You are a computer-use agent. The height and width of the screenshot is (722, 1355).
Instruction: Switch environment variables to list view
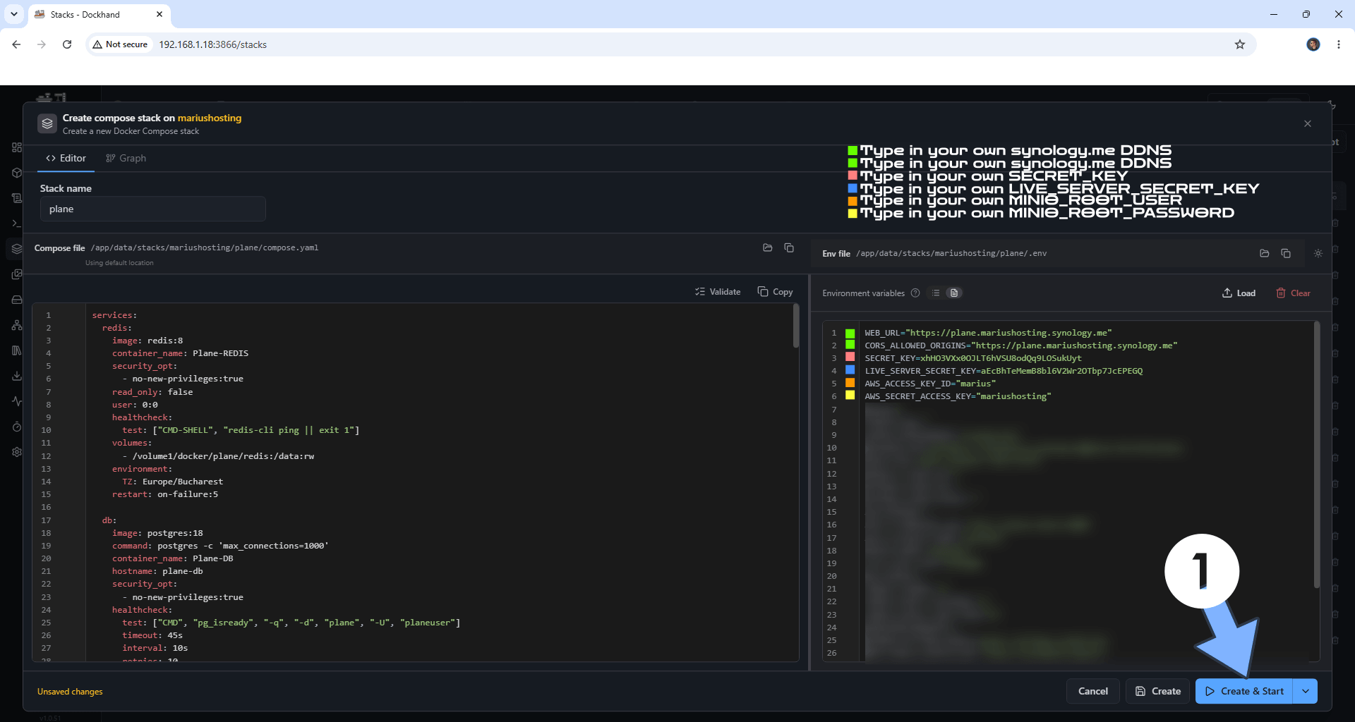coord(936,293)
